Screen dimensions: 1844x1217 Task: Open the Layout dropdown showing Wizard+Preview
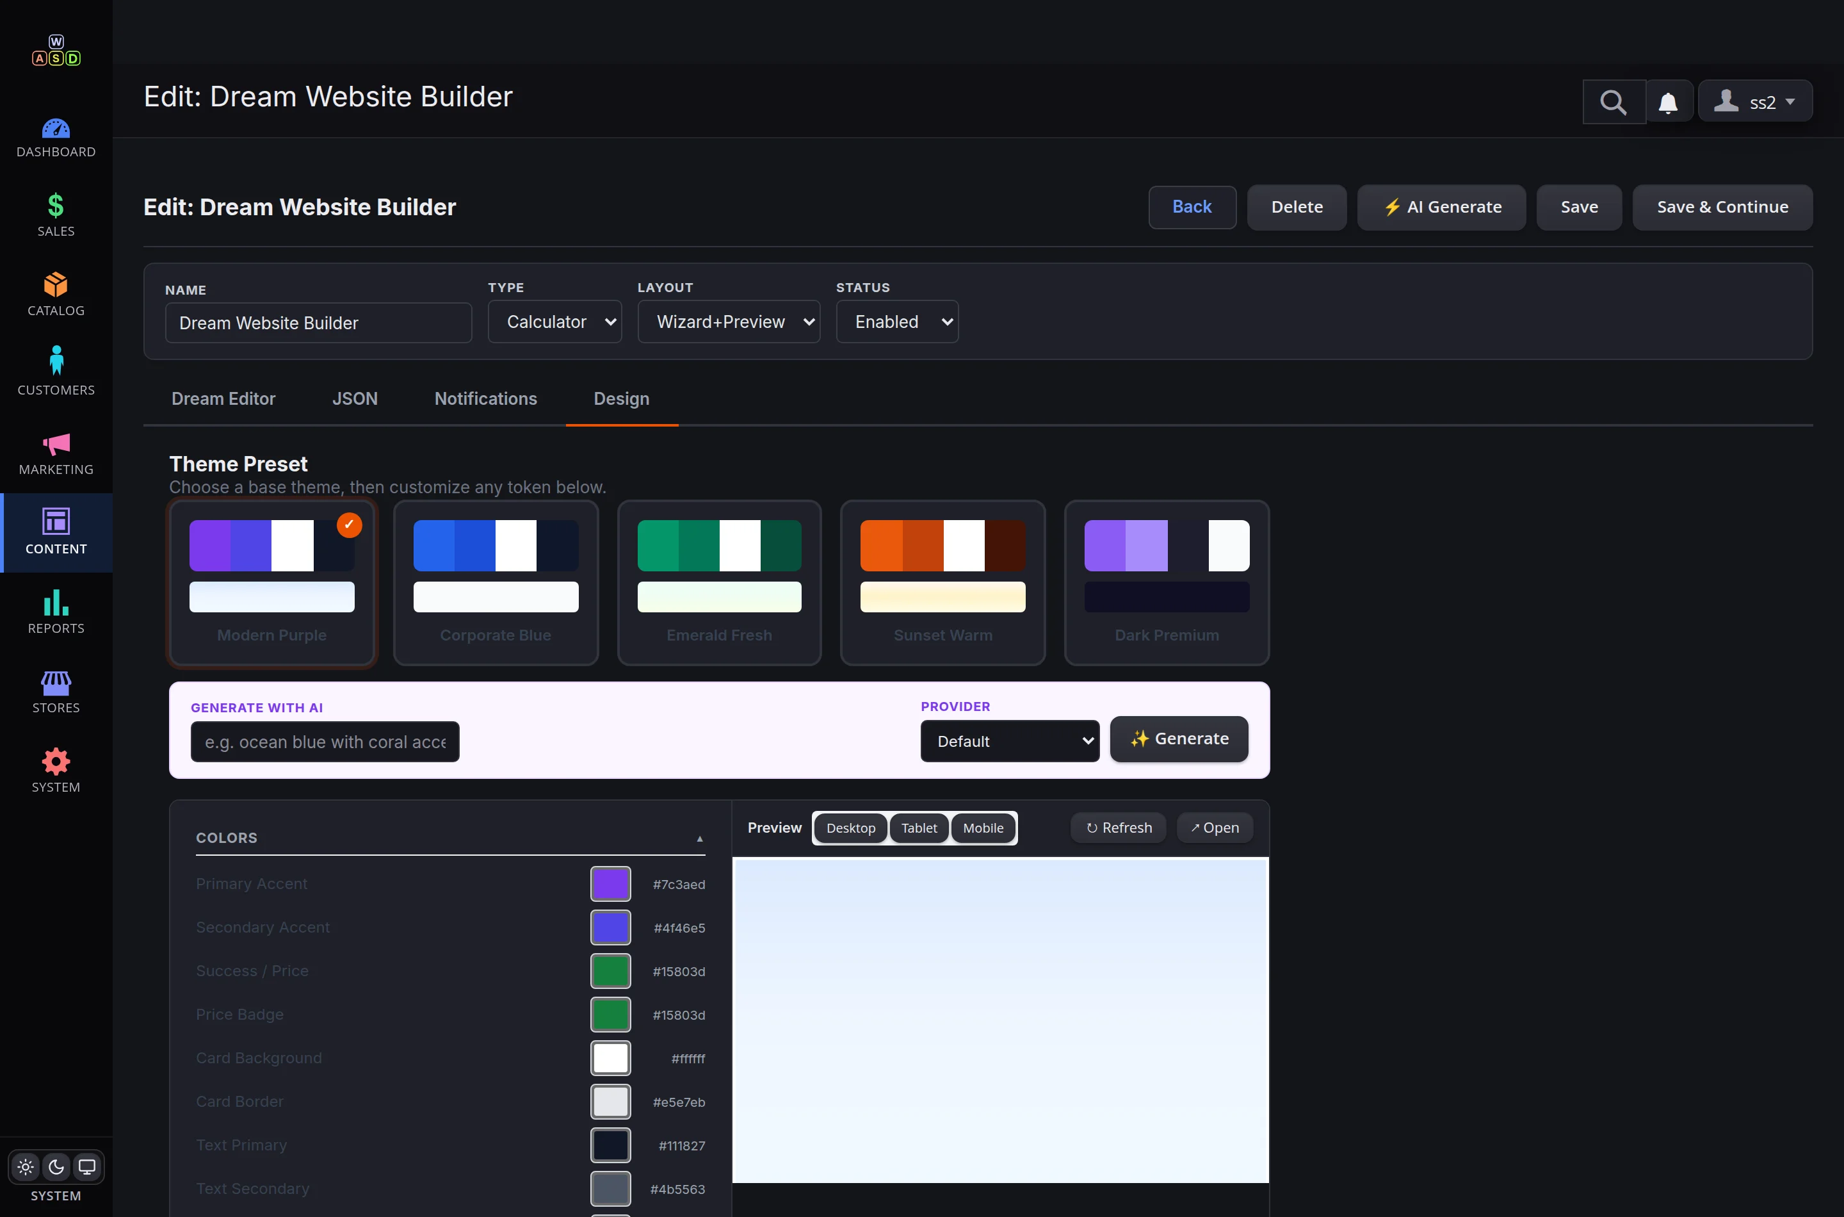[x=729, y=322]
